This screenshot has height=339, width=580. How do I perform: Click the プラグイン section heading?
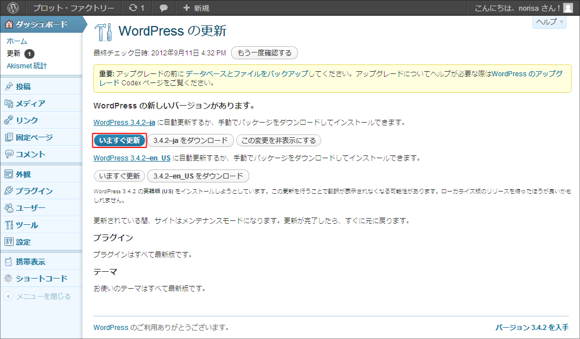pos(113,238)
